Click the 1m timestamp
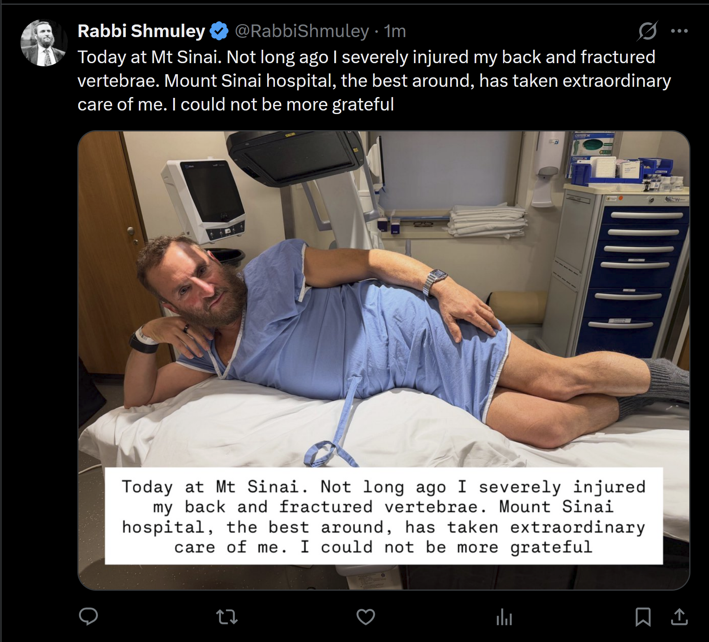 tap(395, 31)
